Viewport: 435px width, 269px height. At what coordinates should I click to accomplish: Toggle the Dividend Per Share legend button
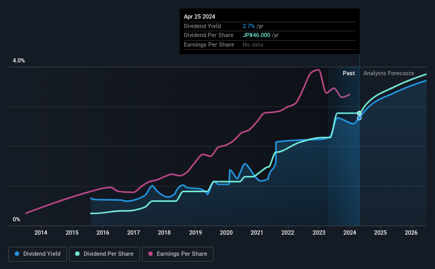(x=104, y=254)
